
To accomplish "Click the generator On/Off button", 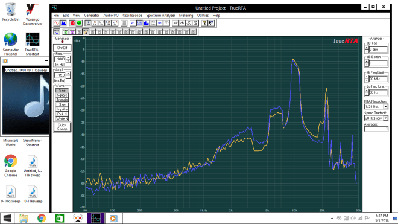I will coord(62,48).
